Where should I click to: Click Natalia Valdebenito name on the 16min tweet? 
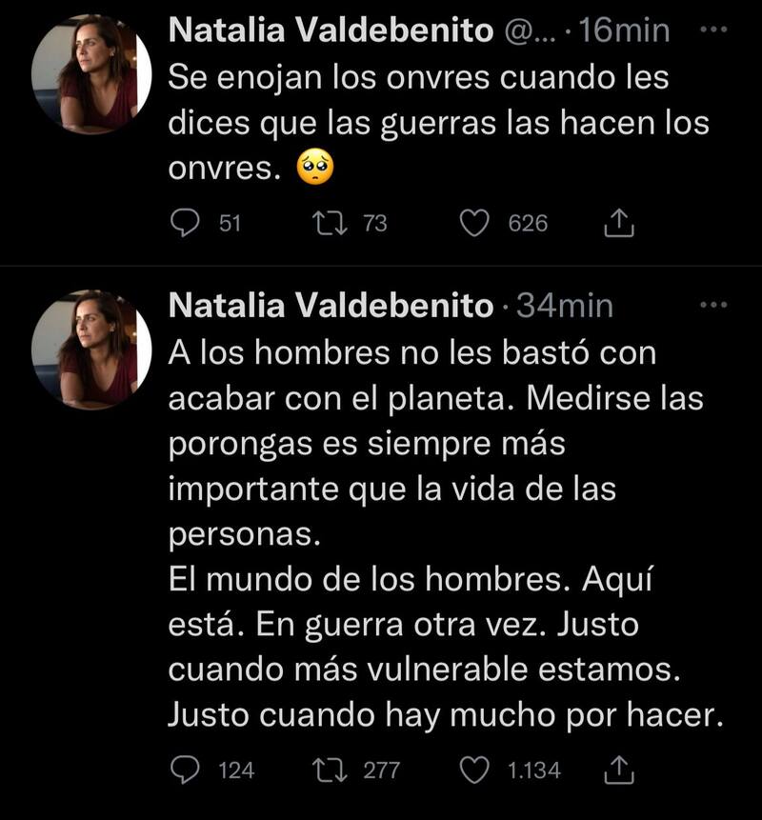tap(331, 31)
